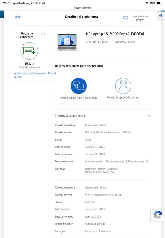Collapse the Informações adicionais section chevron

pyautogui.click(x=149, y=116)
